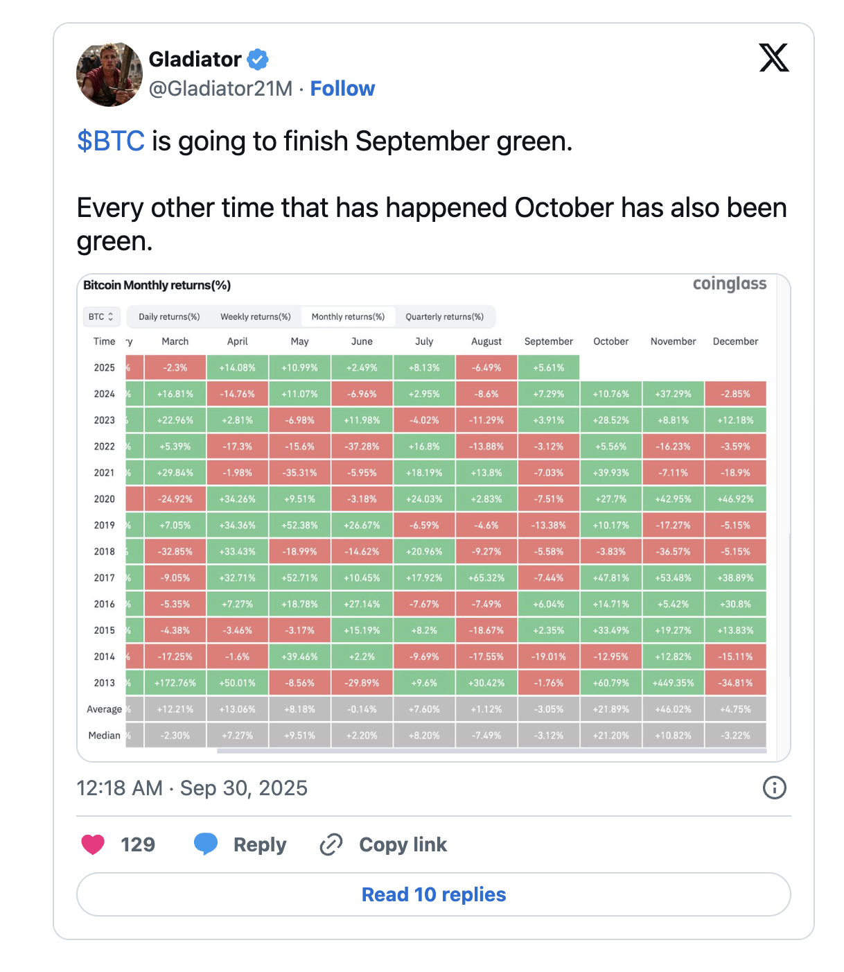Click the red heart like icon
The image size is (844, 972).
tap(93, 844)
